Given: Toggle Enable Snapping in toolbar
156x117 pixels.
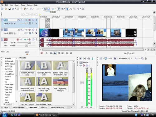Looking at the screenshot, I should (45, 9).
